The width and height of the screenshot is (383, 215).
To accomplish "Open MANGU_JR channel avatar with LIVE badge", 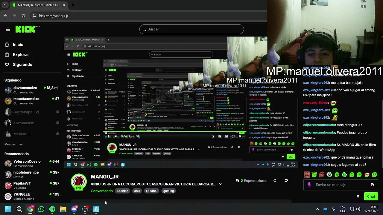I will [79, 182].
